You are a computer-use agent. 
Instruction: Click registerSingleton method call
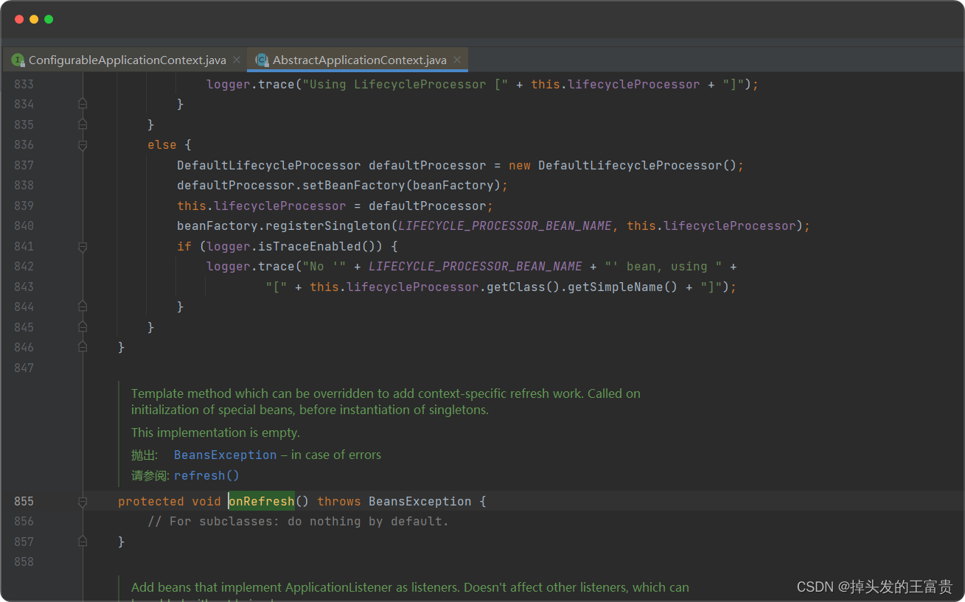(328, 225)
